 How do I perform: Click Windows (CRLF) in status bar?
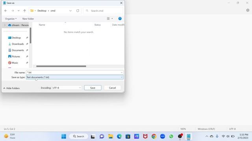206,129
